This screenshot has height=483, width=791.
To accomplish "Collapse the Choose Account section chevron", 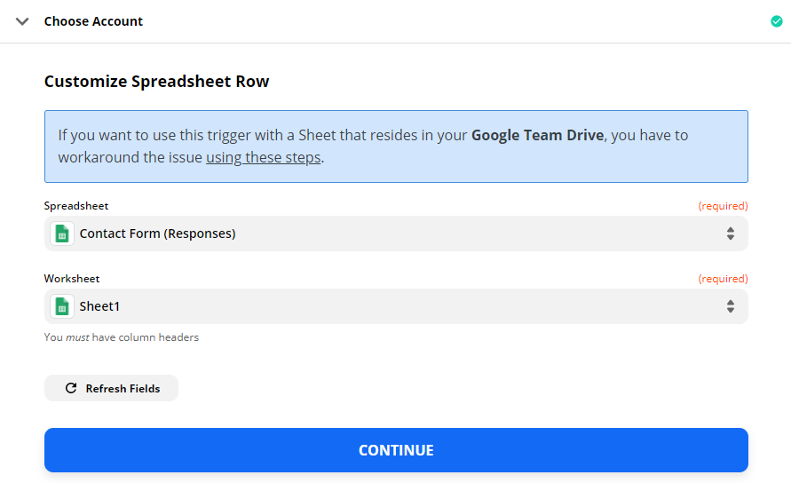I will point(22,21).
